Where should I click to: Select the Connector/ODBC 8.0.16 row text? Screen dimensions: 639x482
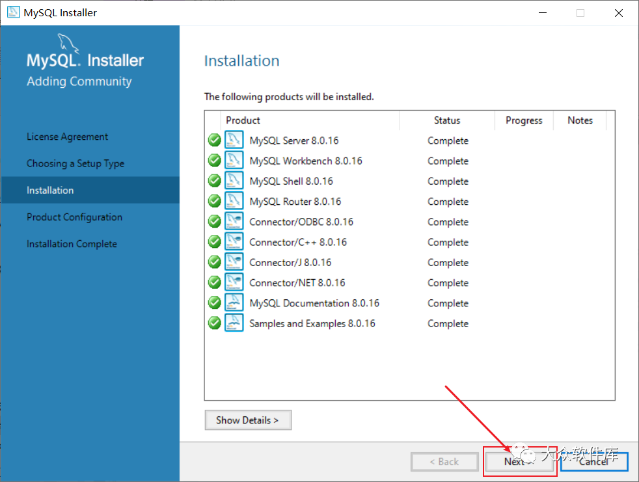[x=301, y=222]
